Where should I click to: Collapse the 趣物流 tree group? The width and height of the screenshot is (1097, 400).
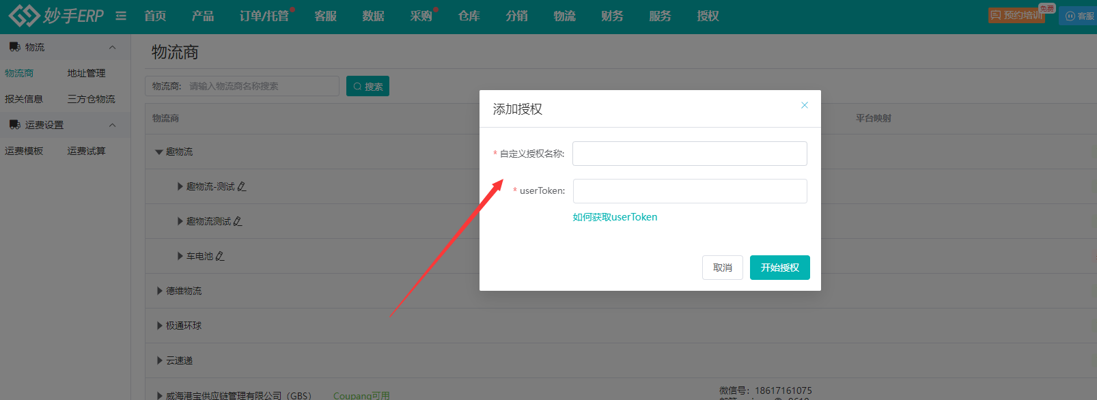point(159,152)
